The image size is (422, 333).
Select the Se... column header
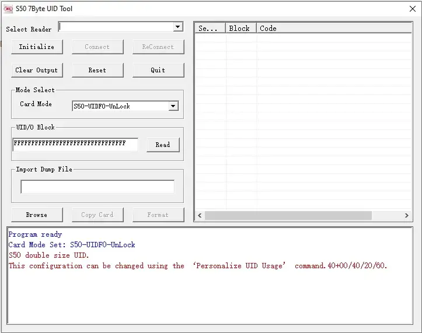click(210, 28)
